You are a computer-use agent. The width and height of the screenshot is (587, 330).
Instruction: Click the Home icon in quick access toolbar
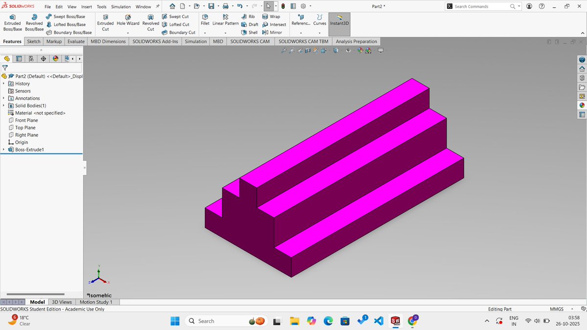[x=173, y=6]
